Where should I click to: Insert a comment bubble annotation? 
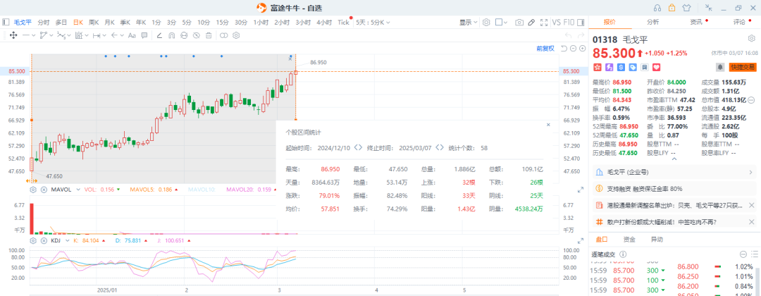144,35
